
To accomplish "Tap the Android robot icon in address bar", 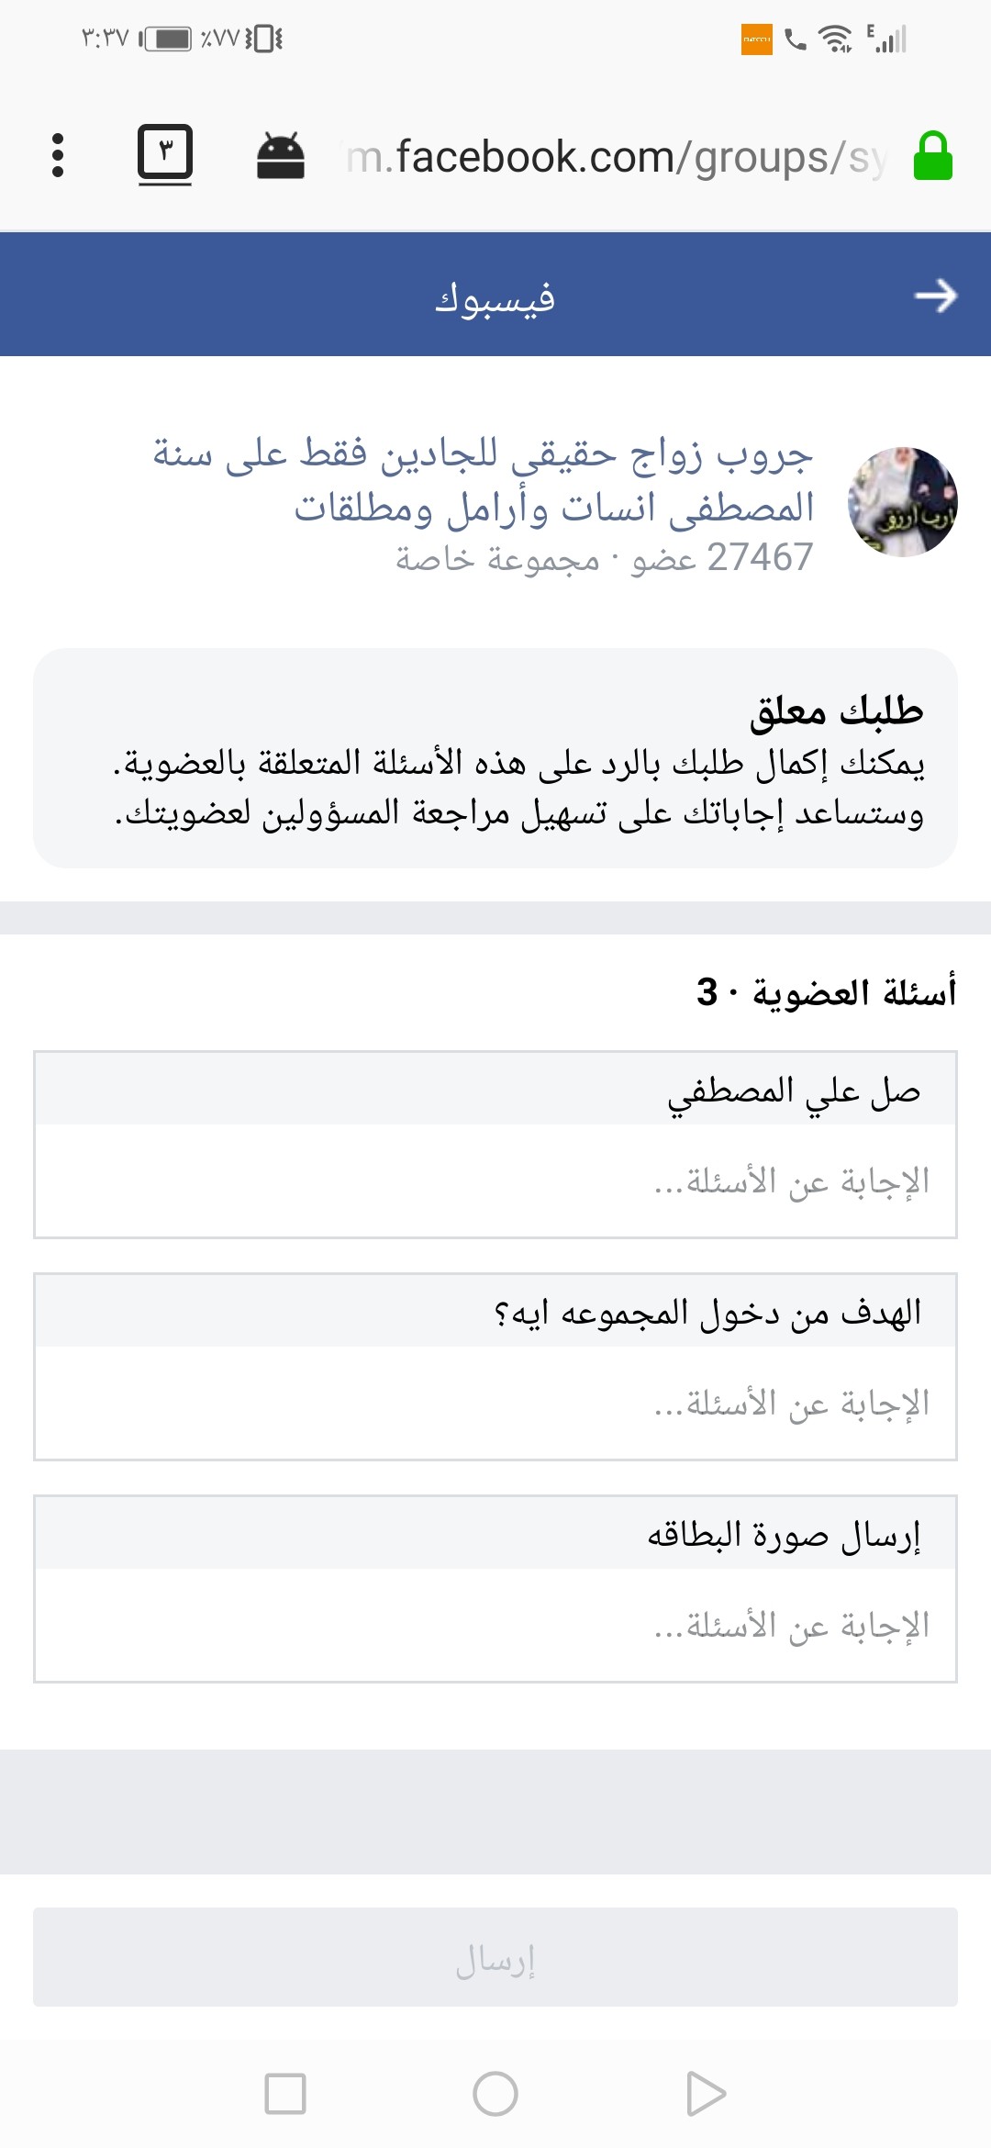I will [280, 155].
